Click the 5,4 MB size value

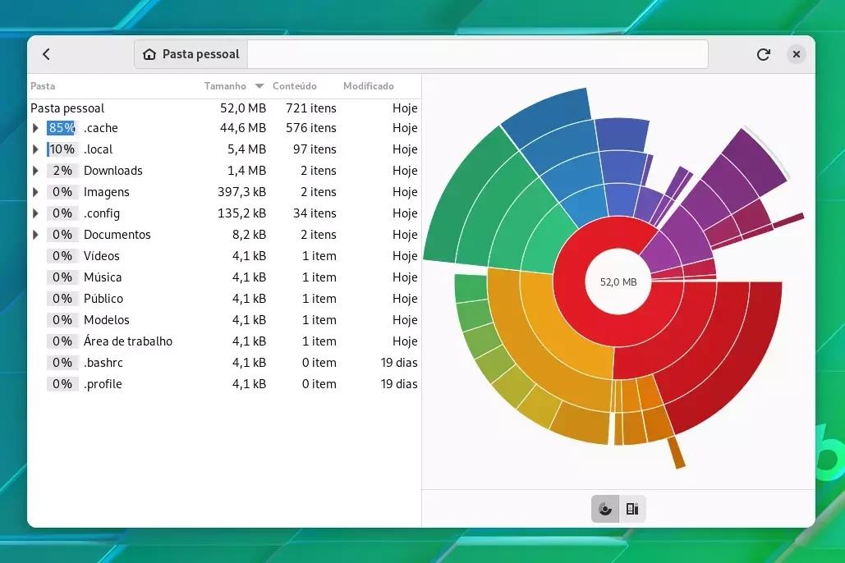click(x=247, y=149)
